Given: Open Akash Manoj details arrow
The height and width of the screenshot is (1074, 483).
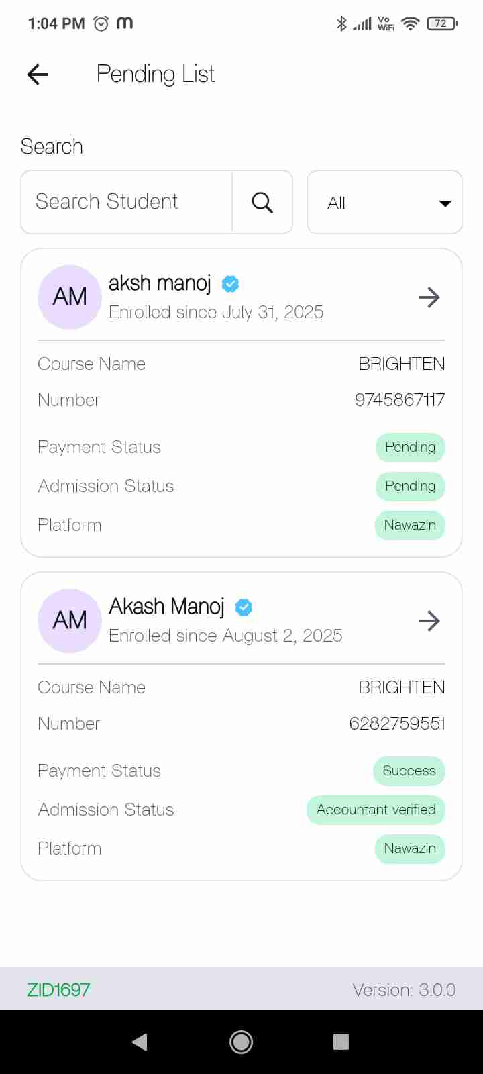Looking at the screenshot, I should [x=429, y=621].
